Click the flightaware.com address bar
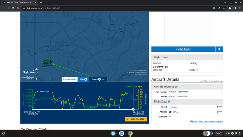This screenshot has height=137, width=243. pos(116,8)
